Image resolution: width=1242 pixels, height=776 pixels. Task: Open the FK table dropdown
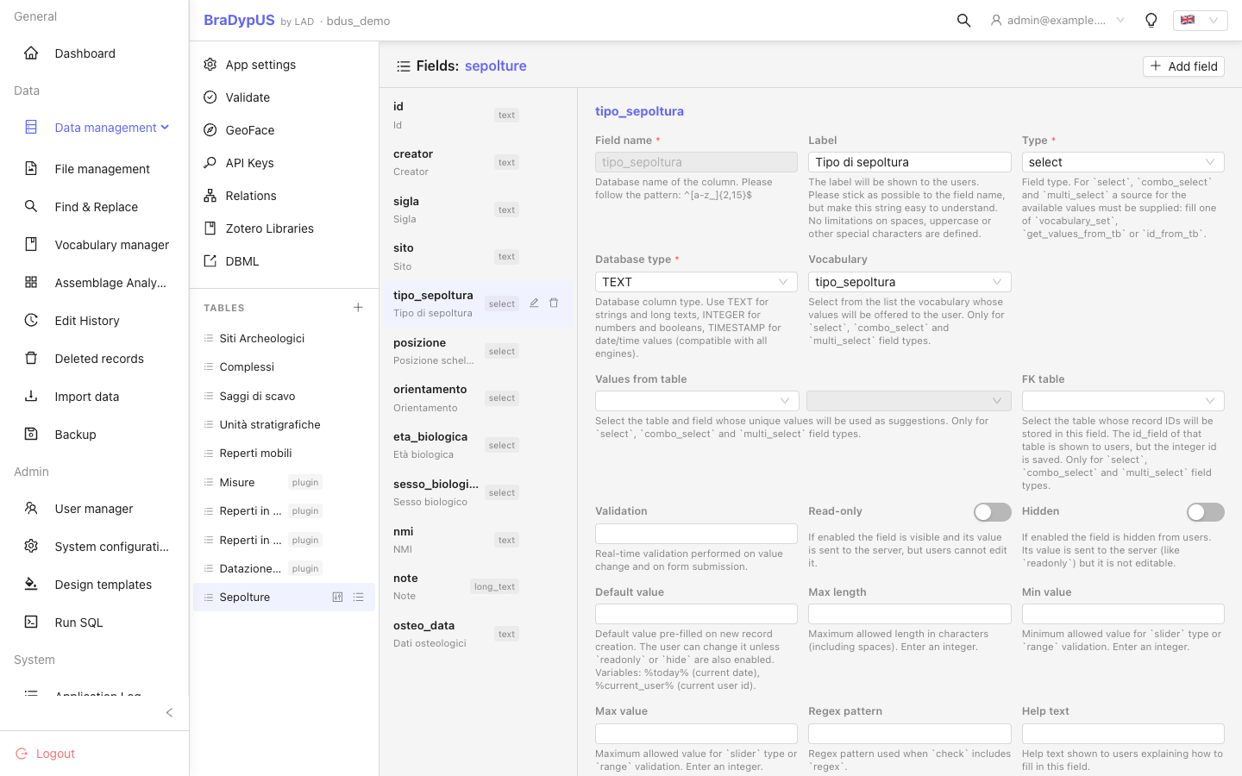(1123, 401)
